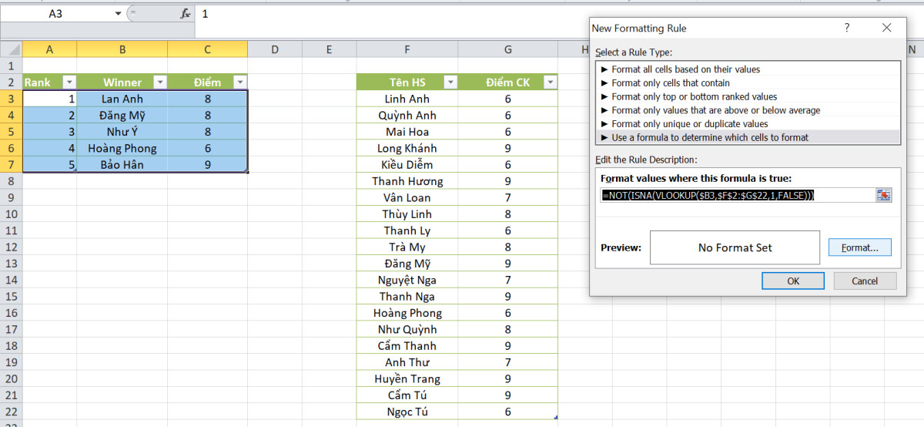This screenshot has height=427, width=924.
Task: Open the Điểm CK filter dropdown
Action: click(550, 82)
